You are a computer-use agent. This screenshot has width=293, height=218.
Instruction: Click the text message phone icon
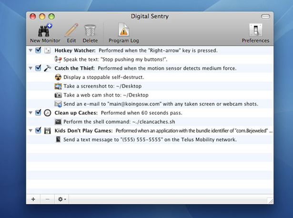coord(58,139)
